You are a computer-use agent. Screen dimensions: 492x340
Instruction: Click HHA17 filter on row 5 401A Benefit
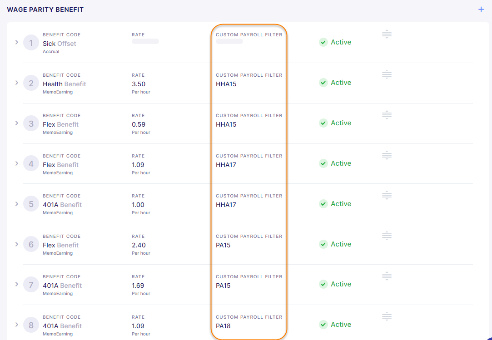point(226,205)
